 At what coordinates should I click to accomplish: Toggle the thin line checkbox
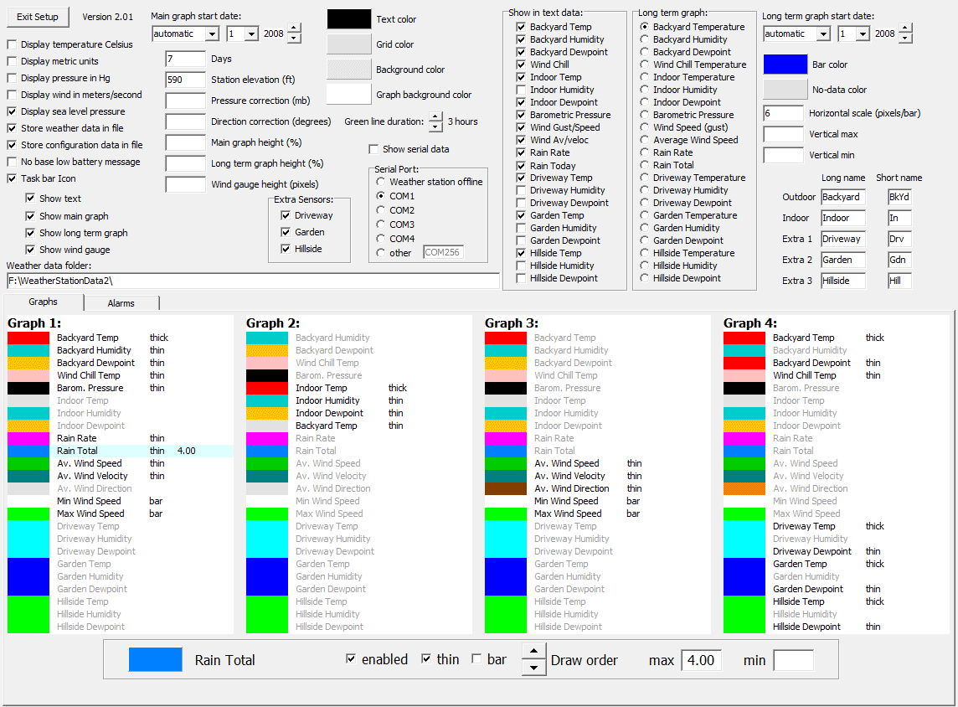point(426,658)
